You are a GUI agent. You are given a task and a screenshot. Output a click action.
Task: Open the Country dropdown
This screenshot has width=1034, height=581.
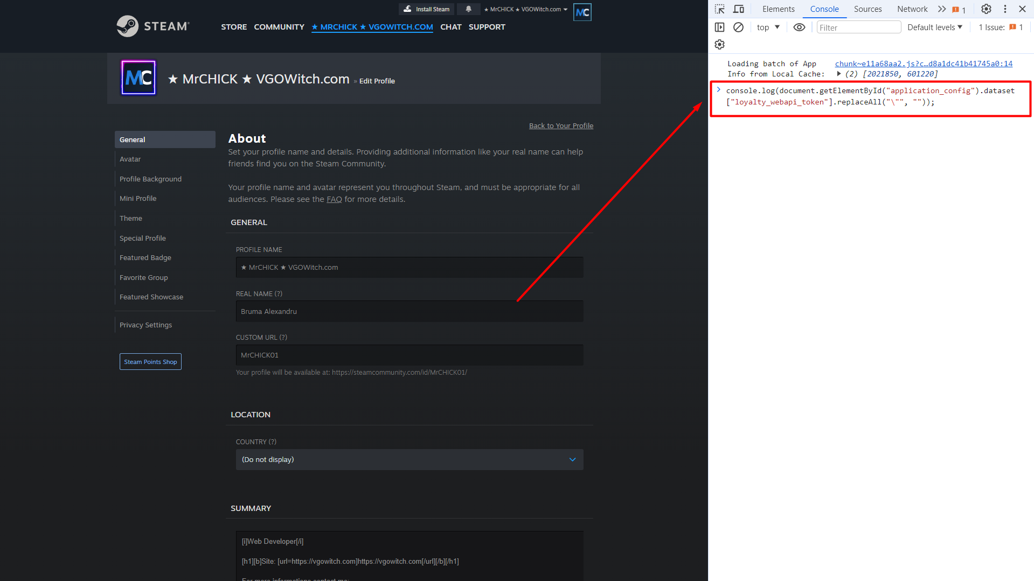(x=410, y=460)
